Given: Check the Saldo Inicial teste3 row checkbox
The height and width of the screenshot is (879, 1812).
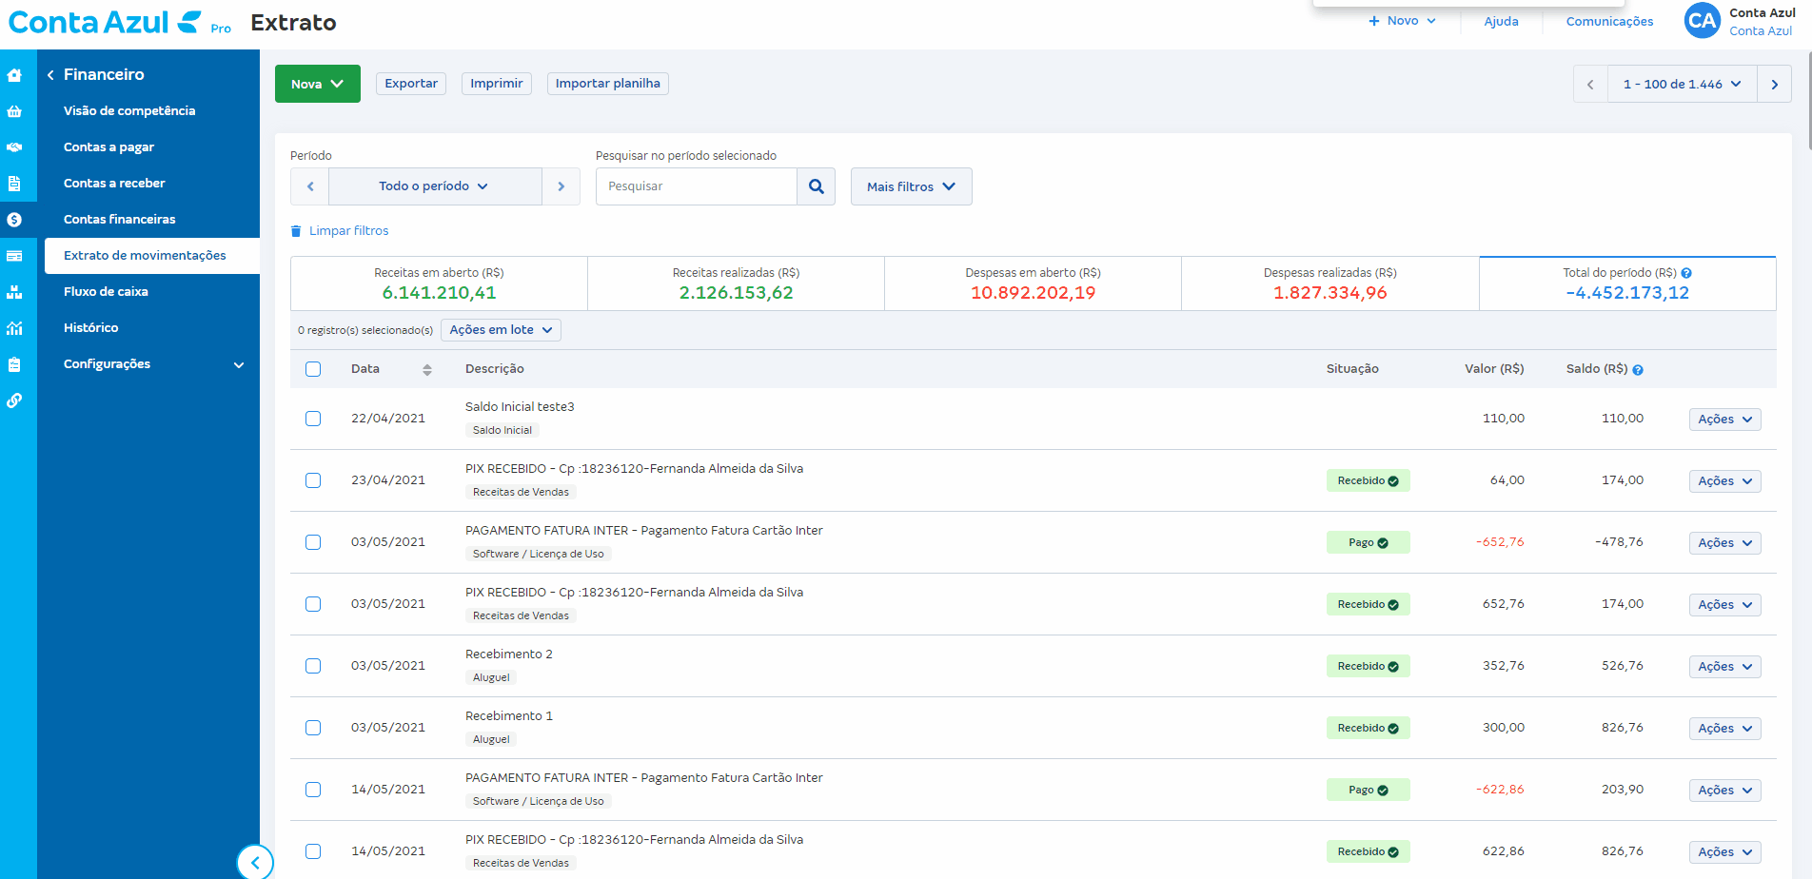Looking at the screenshot, I should coord(313,419).
